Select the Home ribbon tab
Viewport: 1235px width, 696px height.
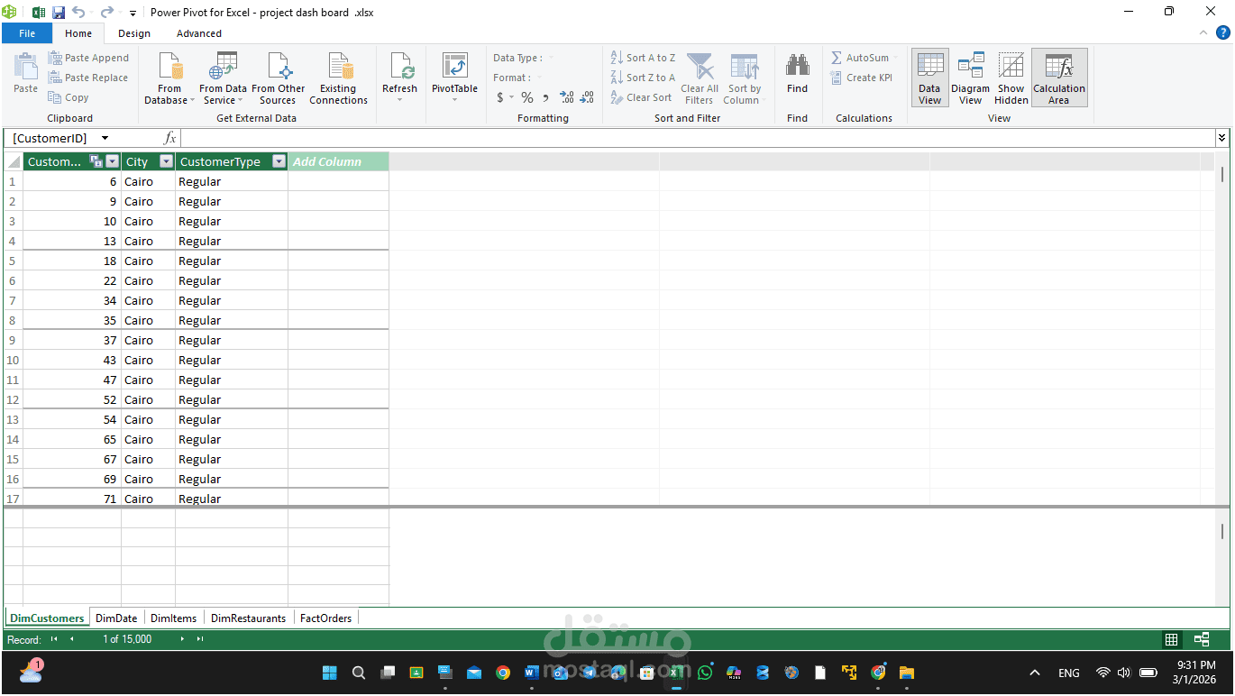pos(78,33)
